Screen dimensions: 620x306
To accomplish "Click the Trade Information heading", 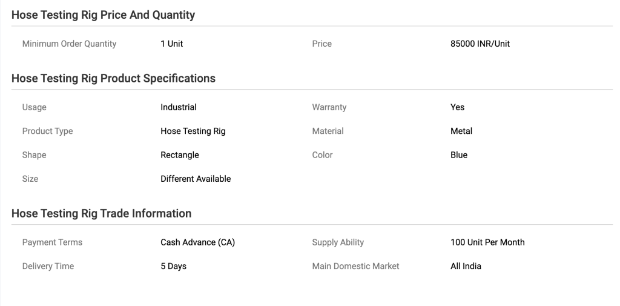I will [102, 213].
